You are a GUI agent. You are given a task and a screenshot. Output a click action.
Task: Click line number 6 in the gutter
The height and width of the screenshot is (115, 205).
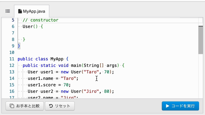click(13, 27)
